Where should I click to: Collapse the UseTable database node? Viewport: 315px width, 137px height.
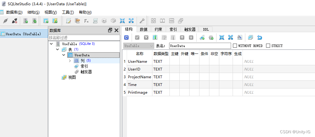[51, 44]
